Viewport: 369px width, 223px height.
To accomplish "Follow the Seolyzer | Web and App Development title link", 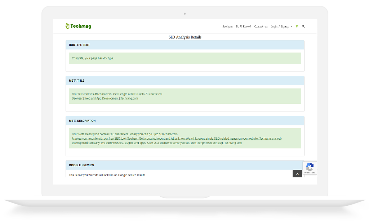I will (x=105, y=99).
